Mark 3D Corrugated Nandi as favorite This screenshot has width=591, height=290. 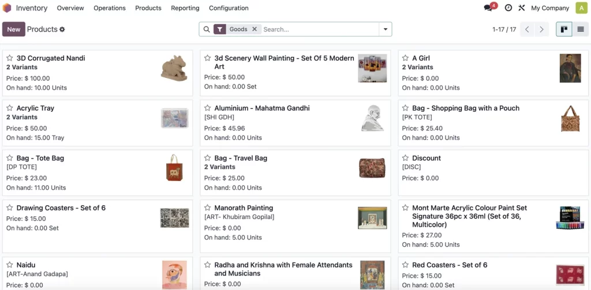point(10,58)
